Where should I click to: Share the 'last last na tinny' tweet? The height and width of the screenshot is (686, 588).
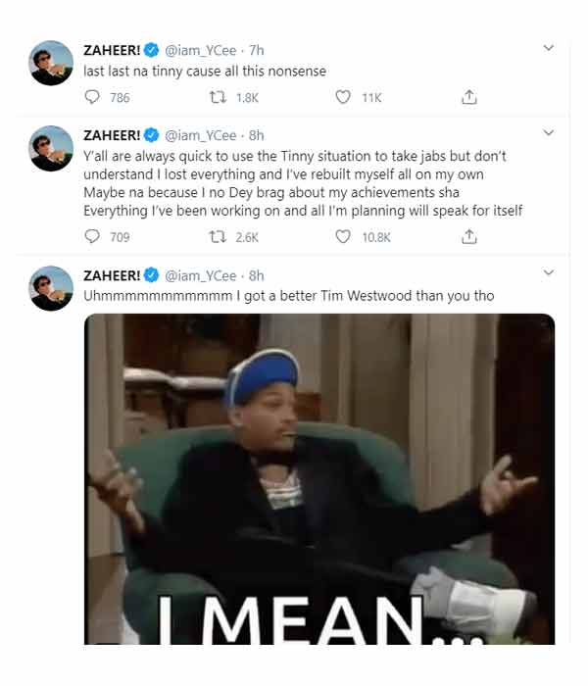pyautogui.click(x=469, y=97)
